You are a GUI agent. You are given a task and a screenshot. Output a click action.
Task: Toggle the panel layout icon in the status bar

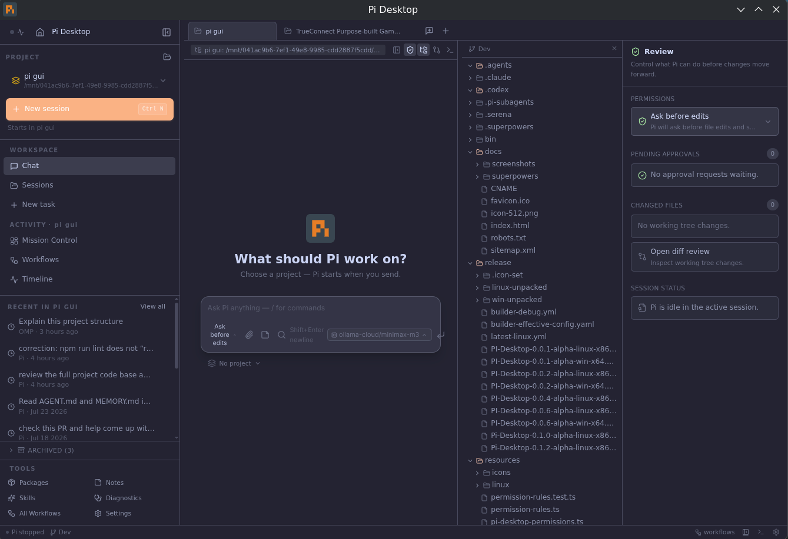click(746, 532)
